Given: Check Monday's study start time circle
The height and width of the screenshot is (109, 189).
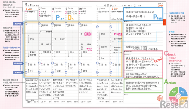Looking at the screenshot, I should 26,63.
